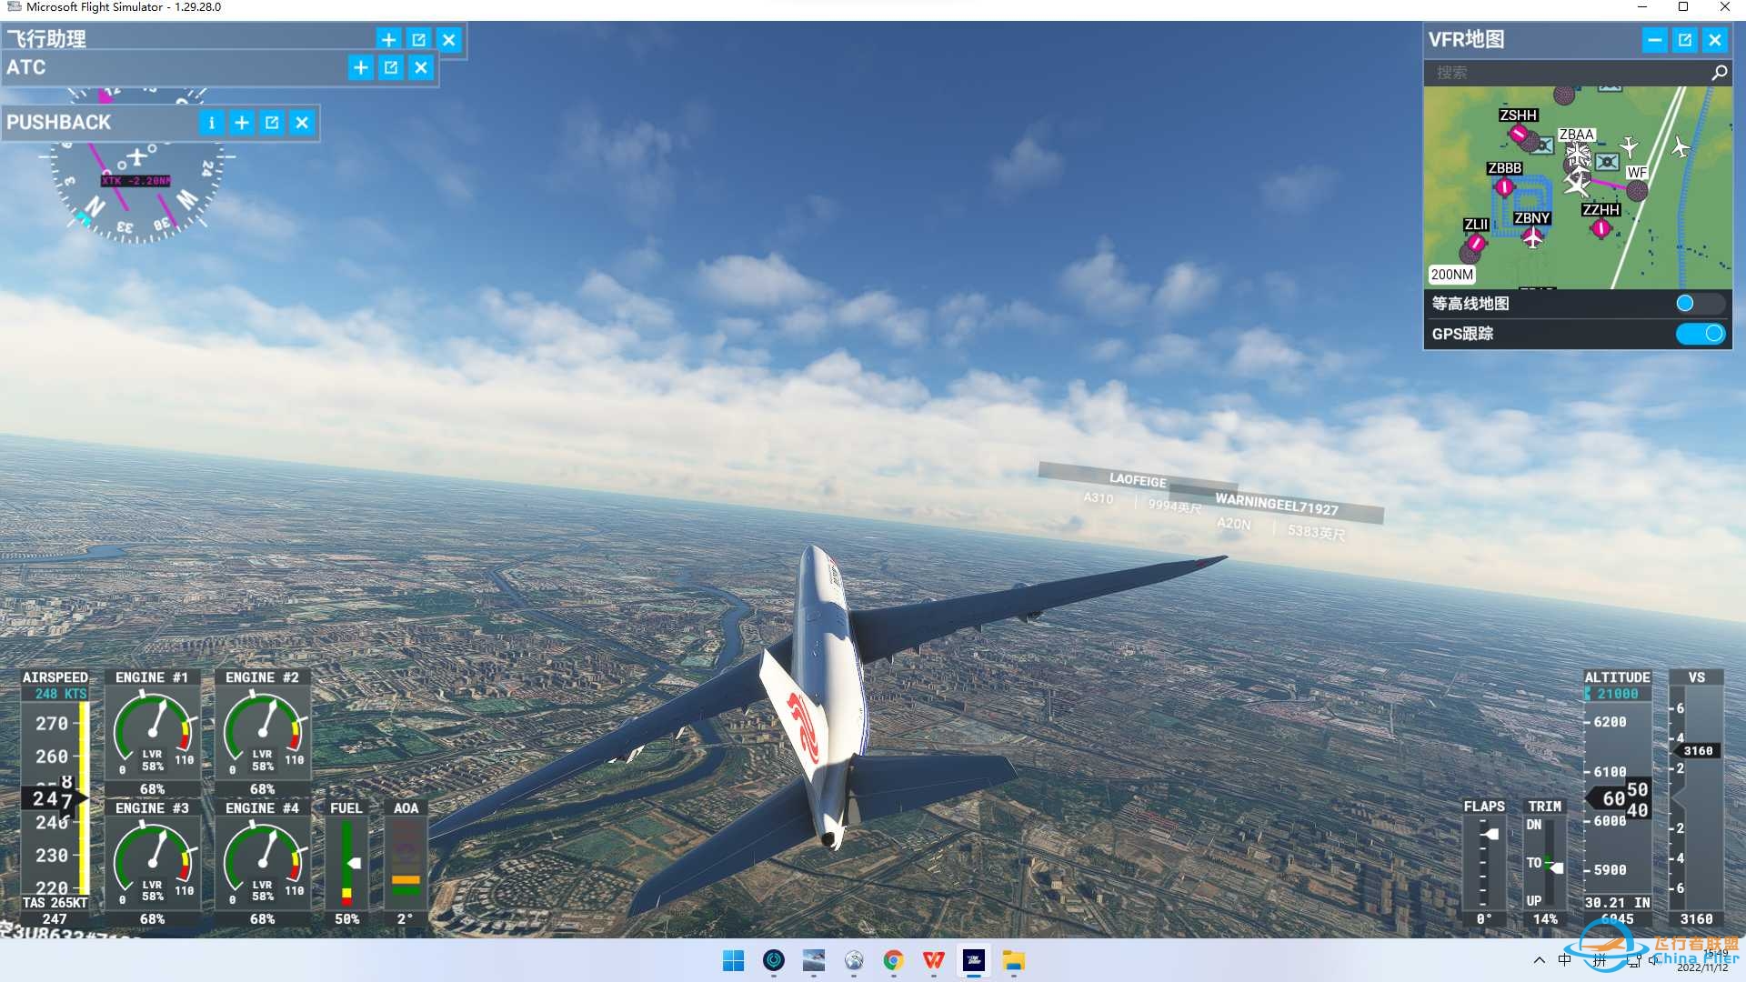1746x982 pixels.
Task: Click the 30.21 IN barometer setting
Action: [x=1618, y=903]
